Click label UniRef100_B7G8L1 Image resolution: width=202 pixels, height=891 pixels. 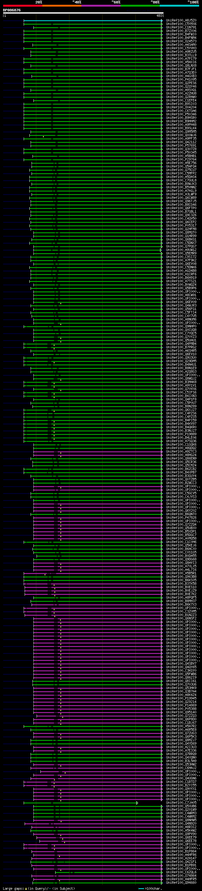click(x=181, y=211)
